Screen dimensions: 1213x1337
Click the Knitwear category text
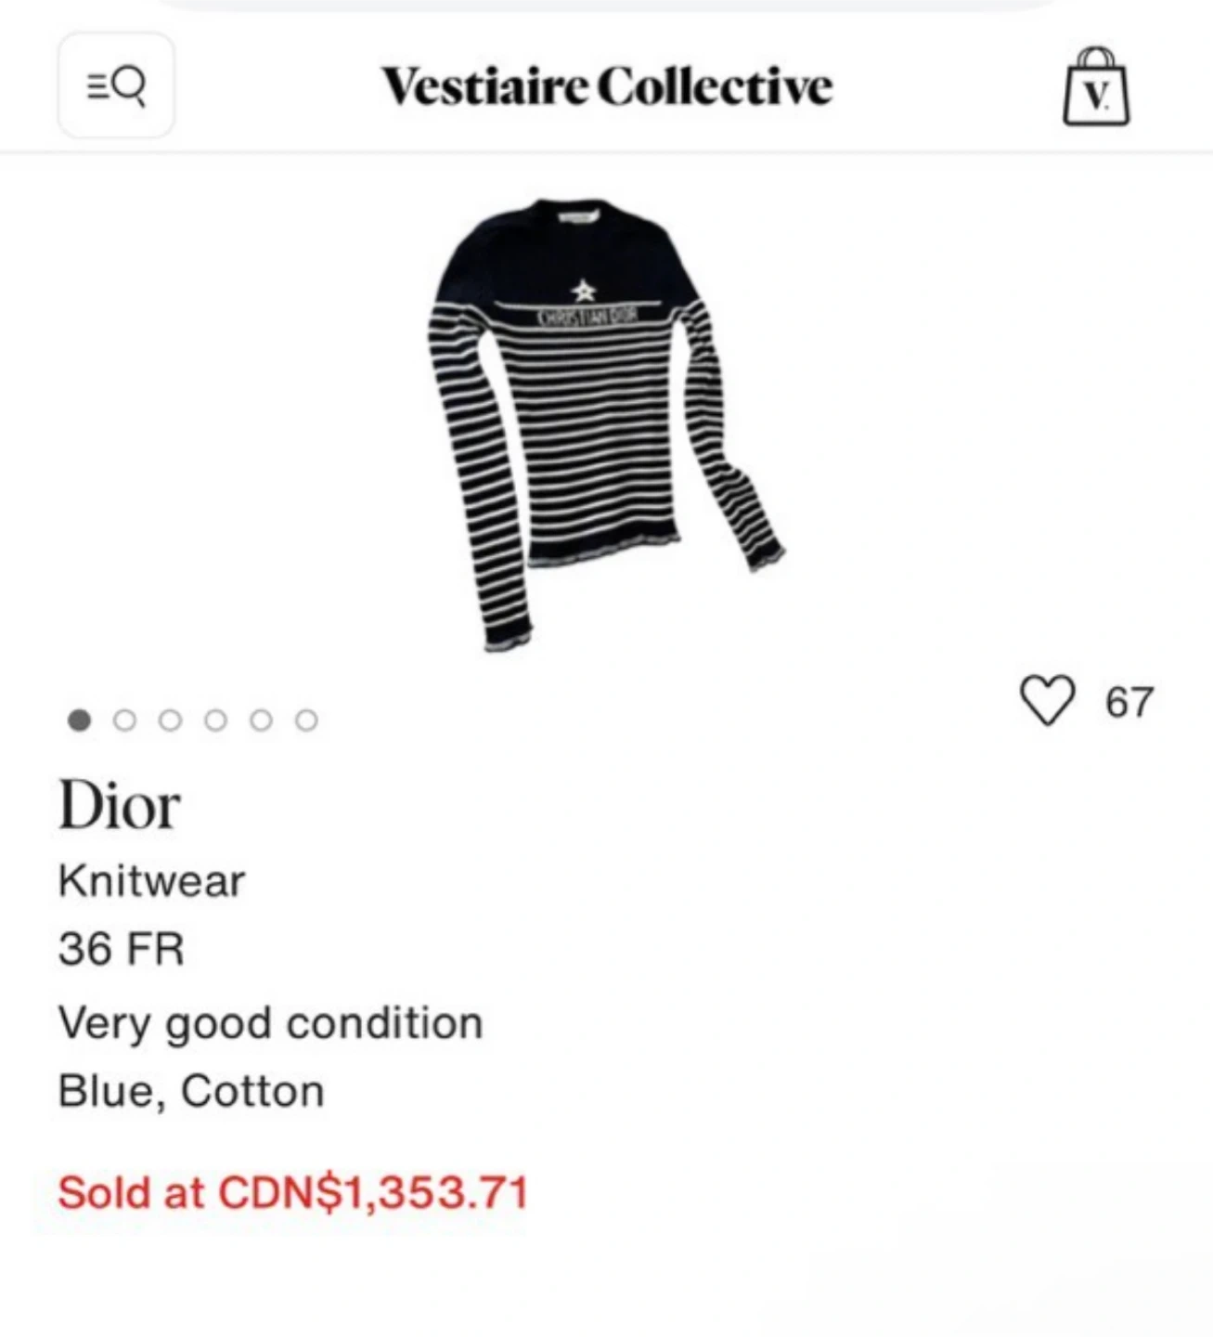(x=151, y=880)
